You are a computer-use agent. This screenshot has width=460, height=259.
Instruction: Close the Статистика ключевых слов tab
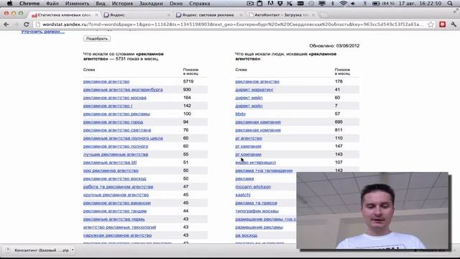coord(96,14)
